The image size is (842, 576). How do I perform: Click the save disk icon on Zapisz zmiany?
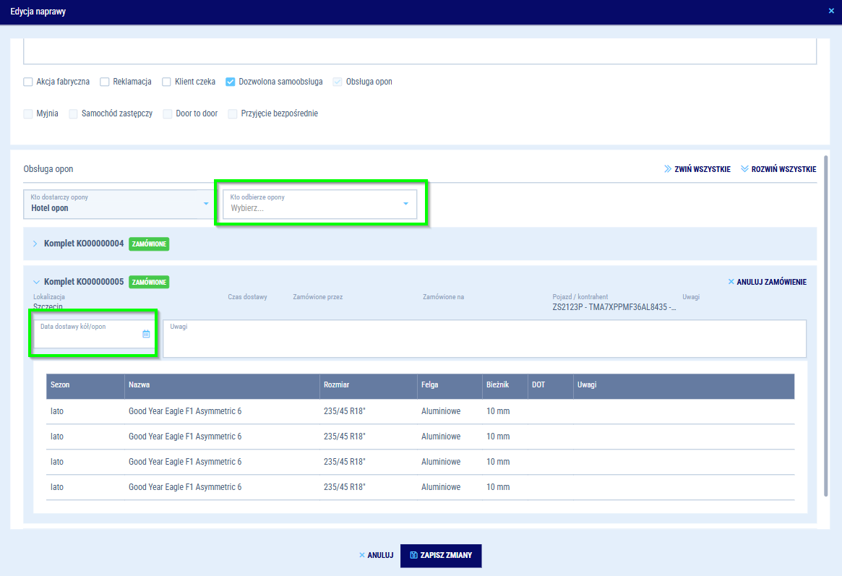[x=413, y=556]
